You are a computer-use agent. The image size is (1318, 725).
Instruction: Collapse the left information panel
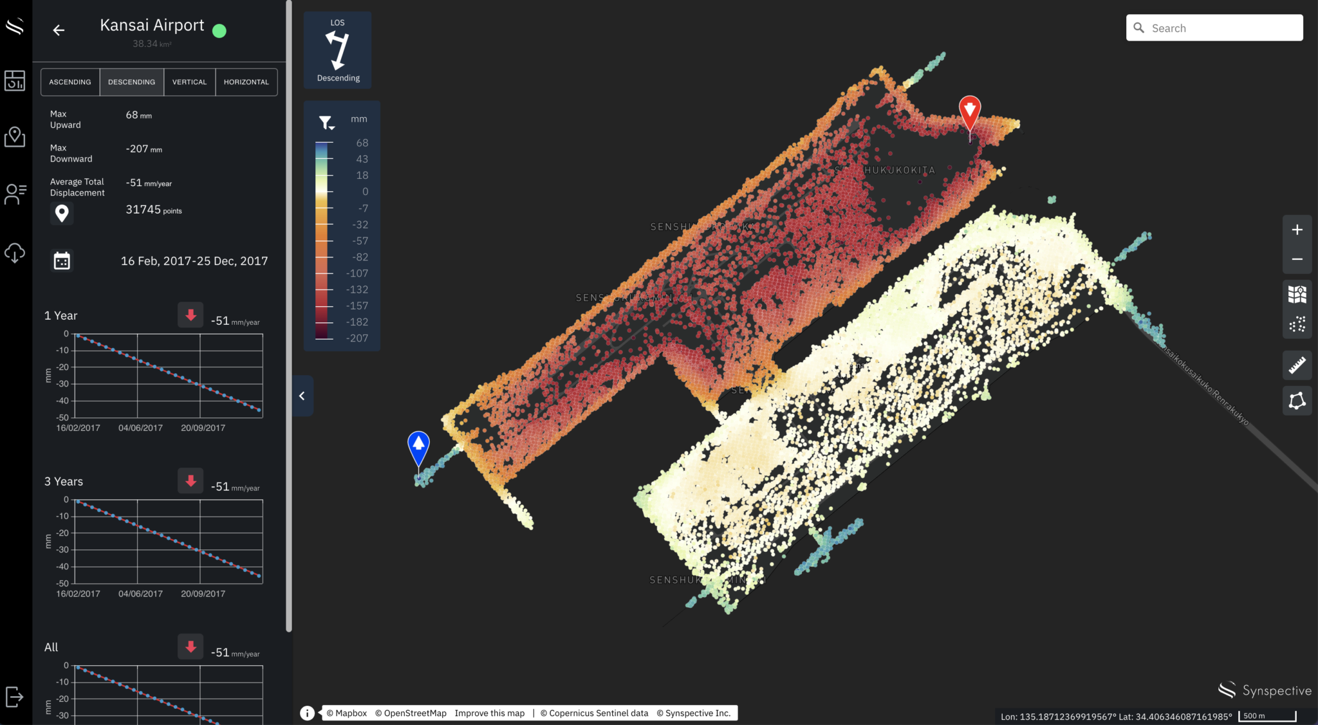pos(301,396)
